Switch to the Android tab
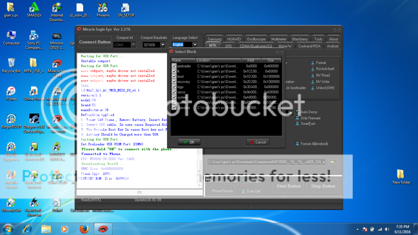Screen dimensions: 418x235 coord(332,46)
